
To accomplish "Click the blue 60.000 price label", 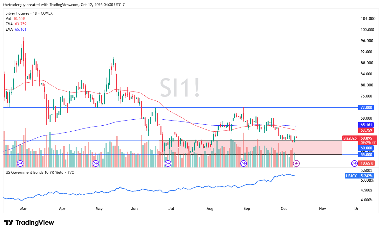I will pyautogui.click(x=366, y=148).
